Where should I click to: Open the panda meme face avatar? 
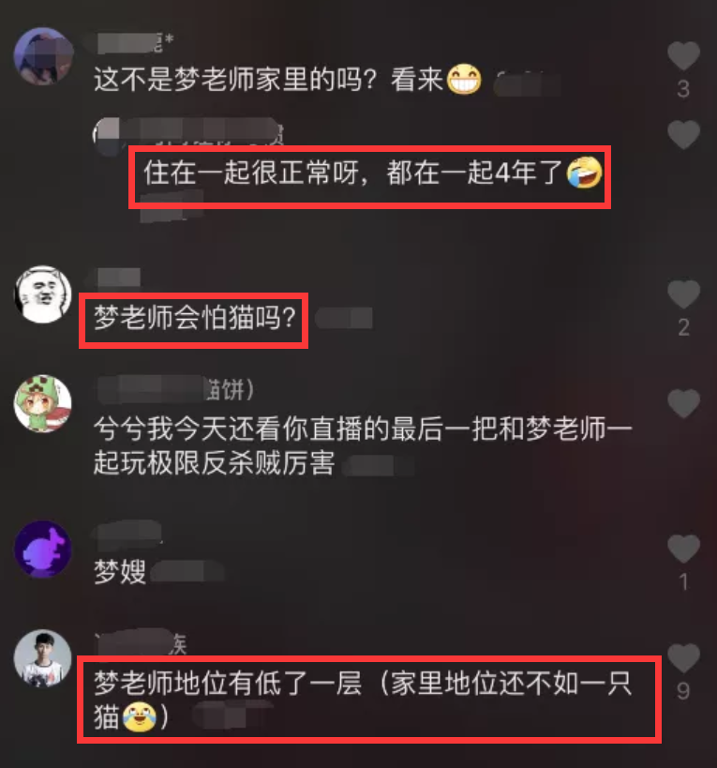43,294
